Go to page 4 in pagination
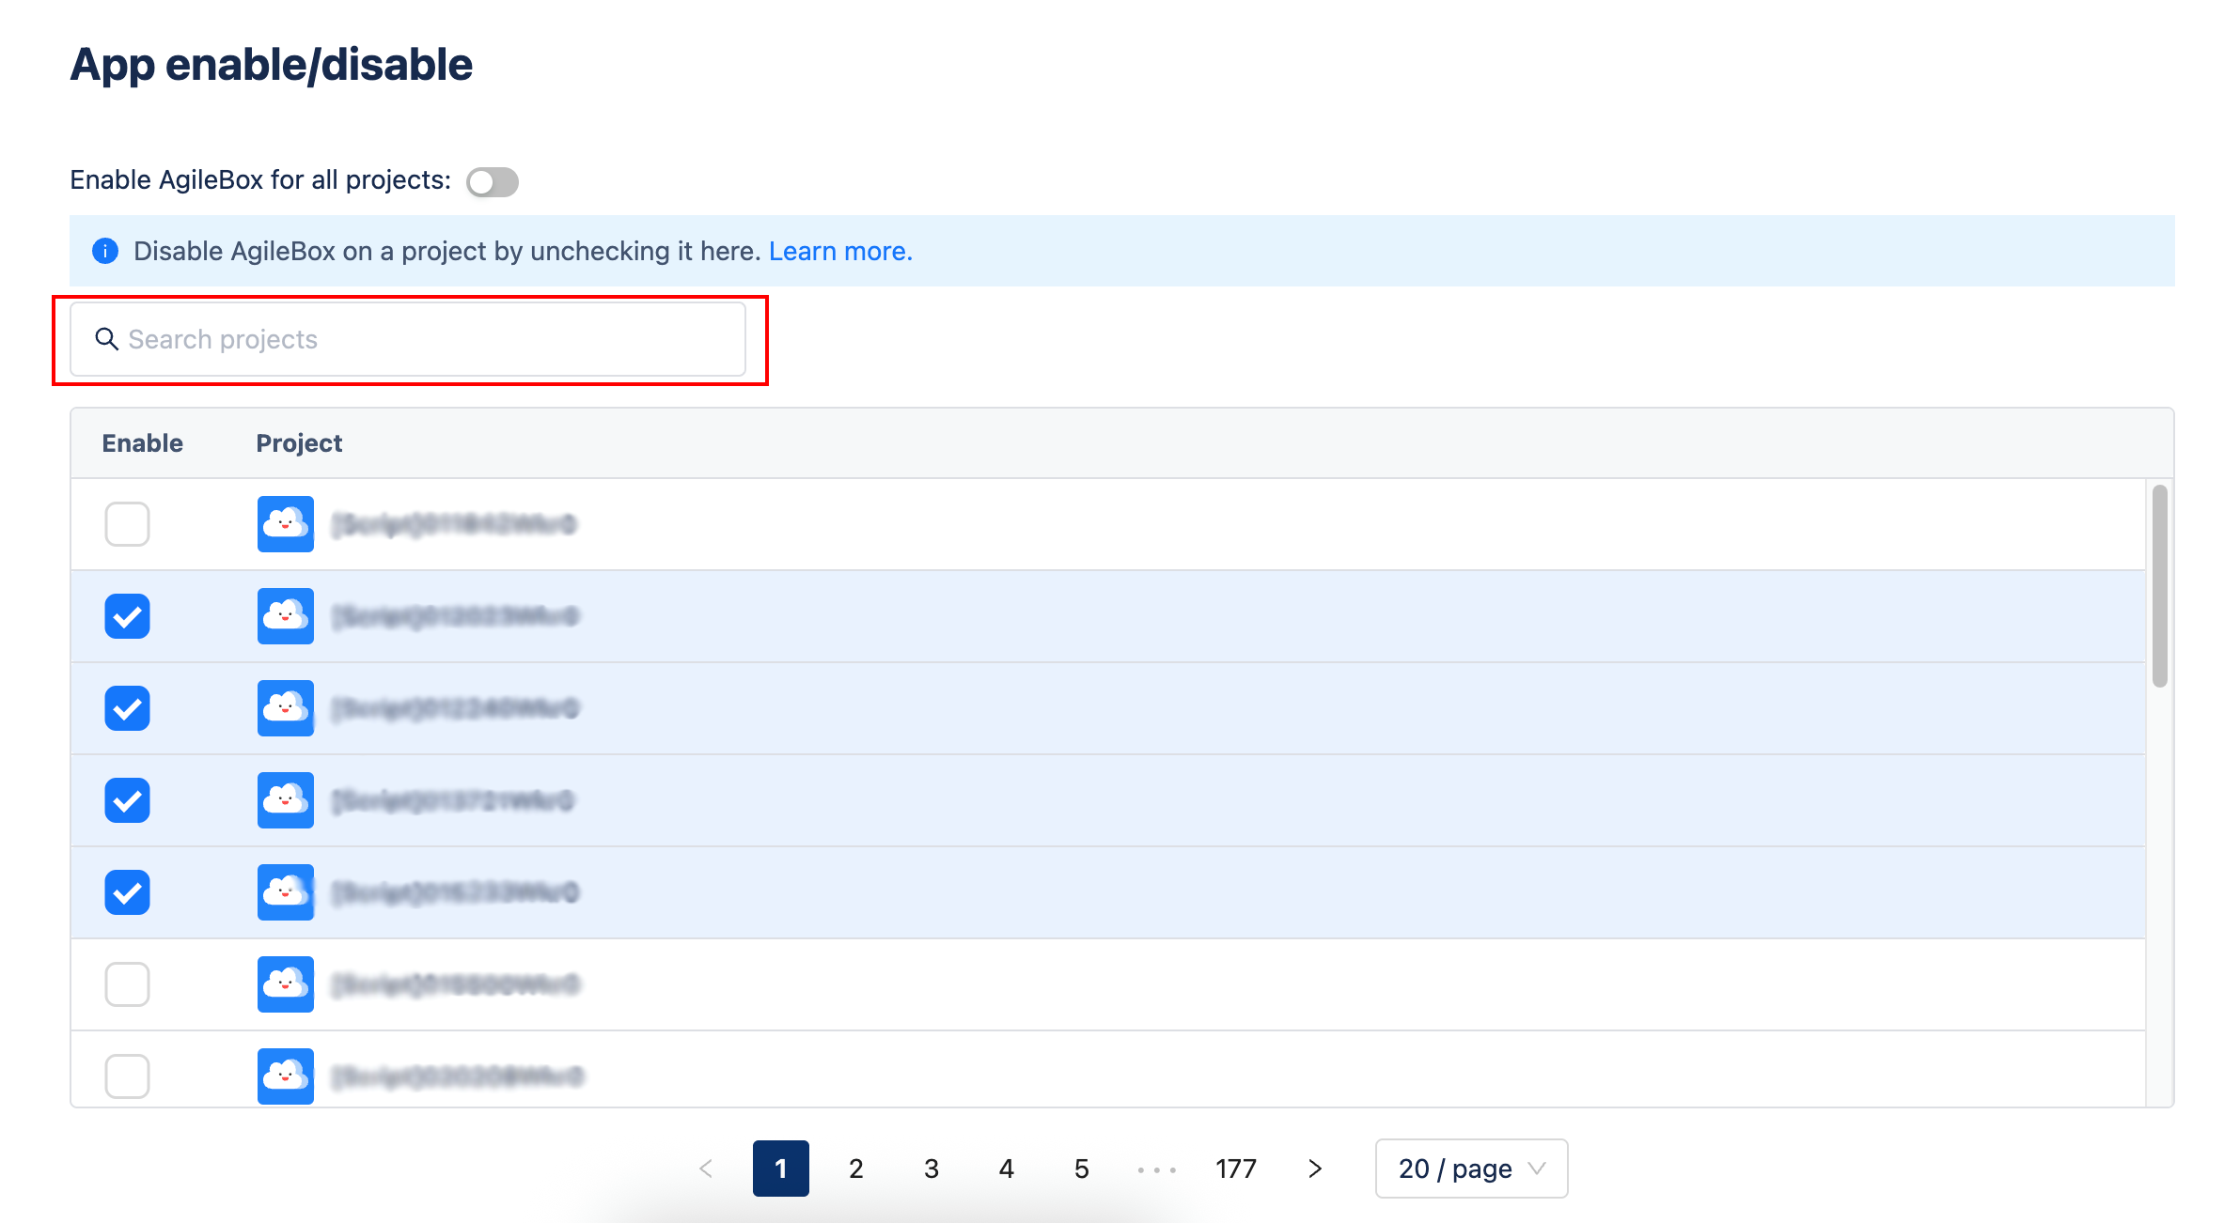 (x=1007, y=1169)
